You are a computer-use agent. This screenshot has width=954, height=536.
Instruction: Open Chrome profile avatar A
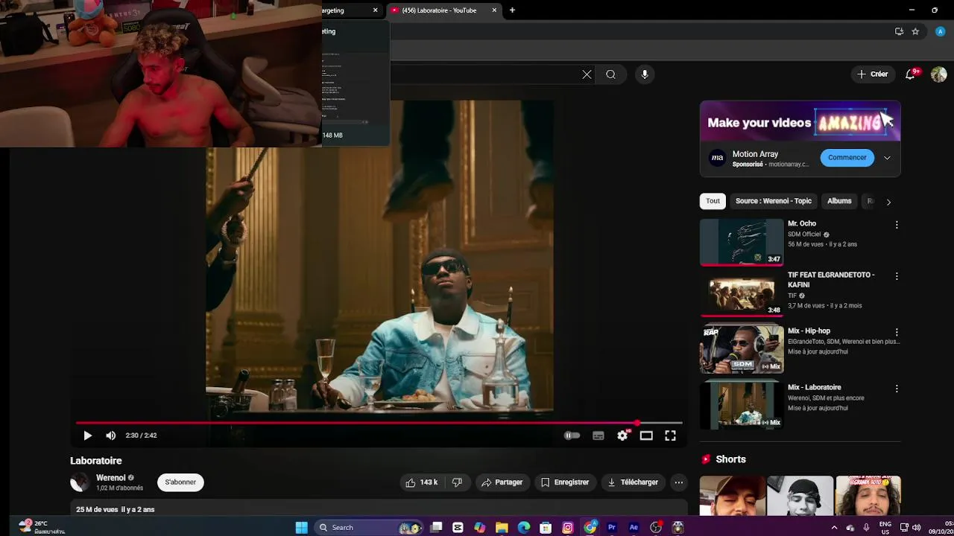coord(940,31)
